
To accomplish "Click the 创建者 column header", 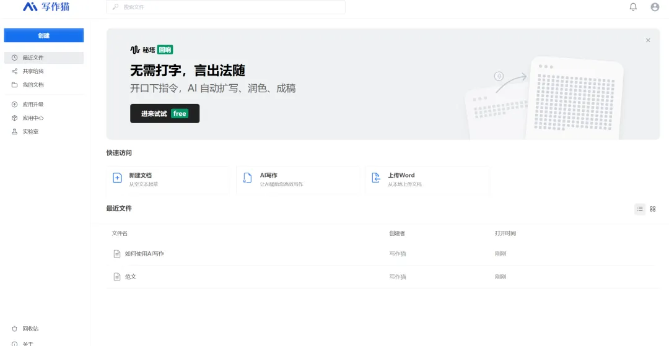I will pyautogui.click(x=397, y=233).
